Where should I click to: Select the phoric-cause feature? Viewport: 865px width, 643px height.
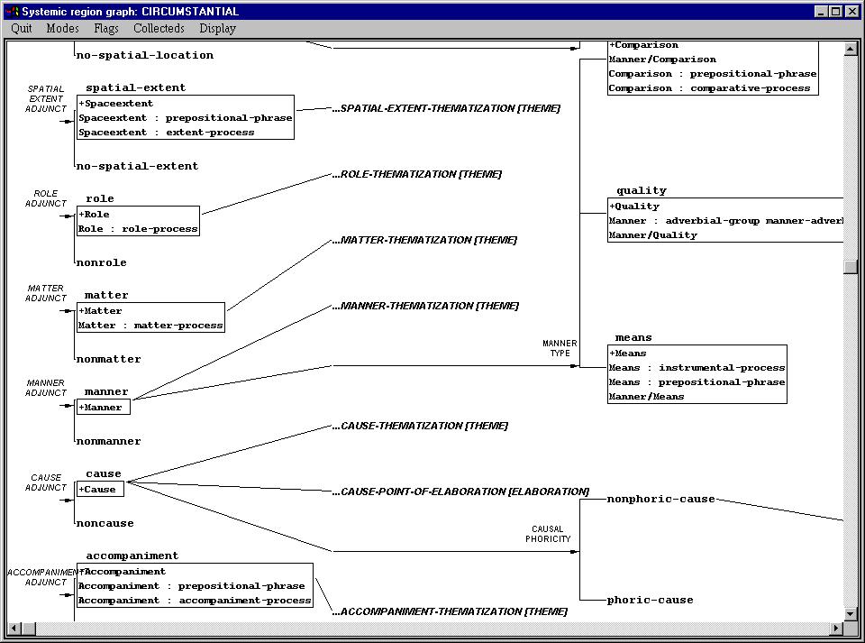pyautogui.click(x=650, y=600)
